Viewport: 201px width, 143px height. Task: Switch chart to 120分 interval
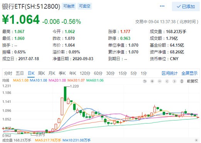[x=85, y=73]
